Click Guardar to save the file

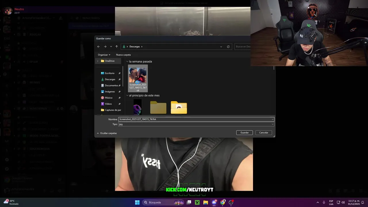tap(244, 133)
